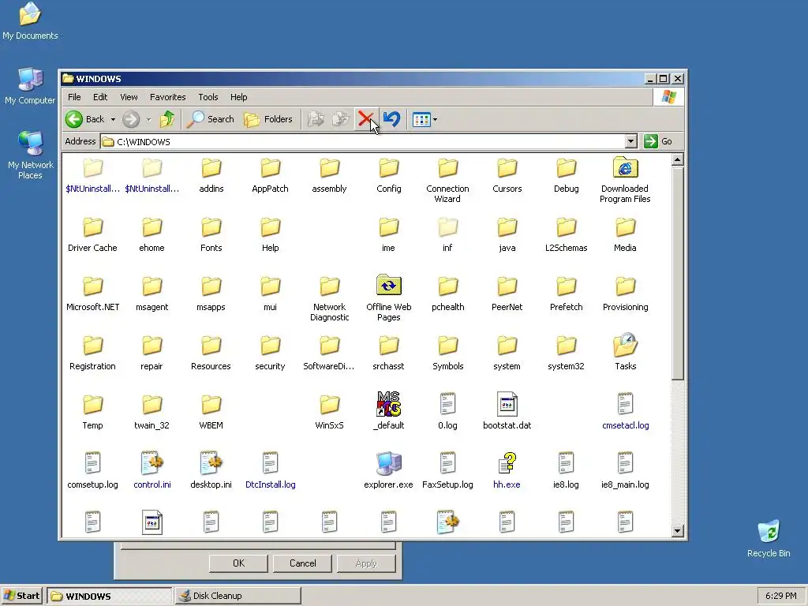Viewport: 808px width, 606px height.
Task: Click the scrollbar up arrow
Action: [x=677, y=159]
